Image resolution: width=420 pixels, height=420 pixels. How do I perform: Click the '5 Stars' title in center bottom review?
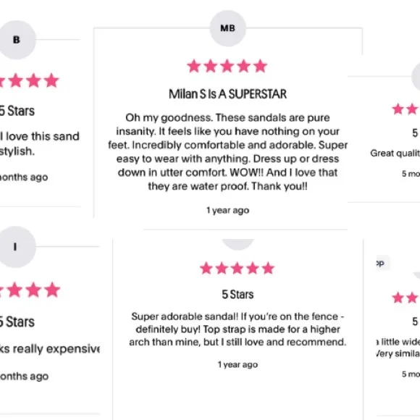[238, 295]
